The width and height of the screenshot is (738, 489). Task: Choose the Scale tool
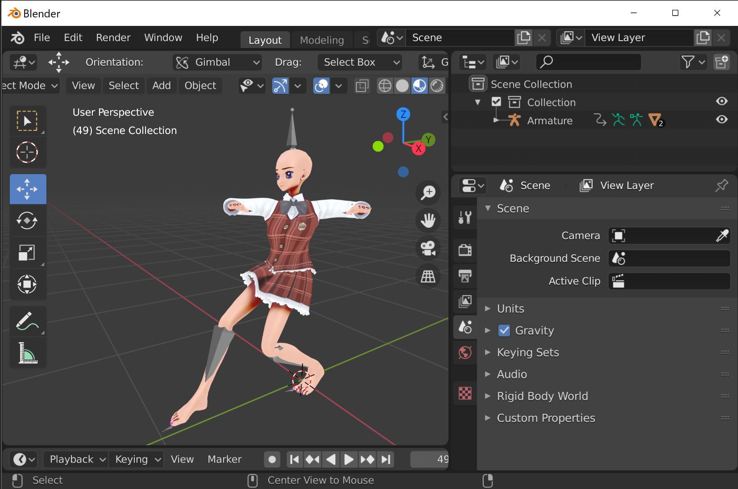(x=27, y=252)
